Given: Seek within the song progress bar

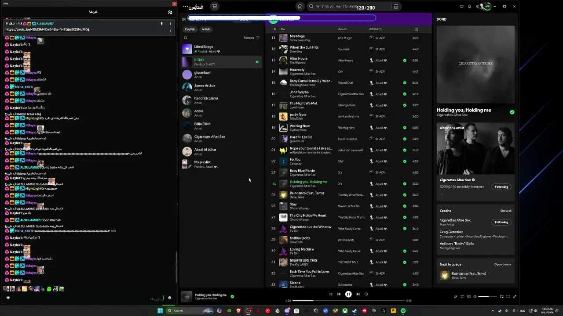Looking at the screenshot, I should click(x=348, y=301).
